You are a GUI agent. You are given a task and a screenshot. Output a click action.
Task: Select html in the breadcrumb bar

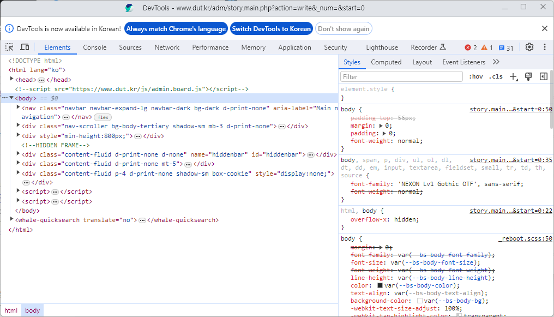click(x=11, y=310)
